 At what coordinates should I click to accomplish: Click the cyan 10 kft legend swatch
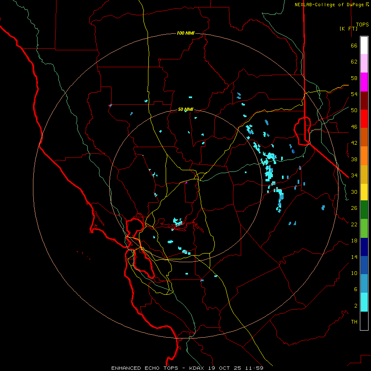click(x=364, y=302)
